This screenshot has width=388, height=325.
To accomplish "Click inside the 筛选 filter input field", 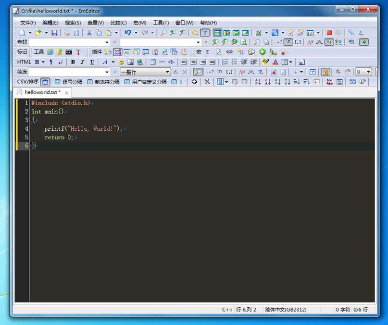I will (66, 72).
